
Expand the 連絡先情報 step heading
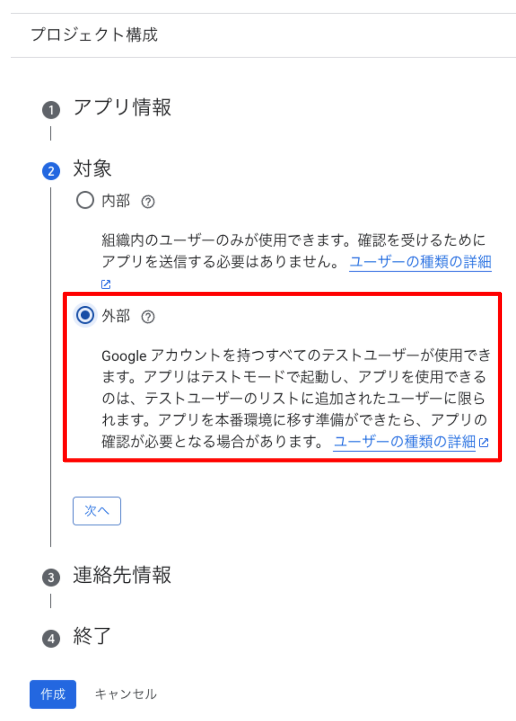[122, 575]
